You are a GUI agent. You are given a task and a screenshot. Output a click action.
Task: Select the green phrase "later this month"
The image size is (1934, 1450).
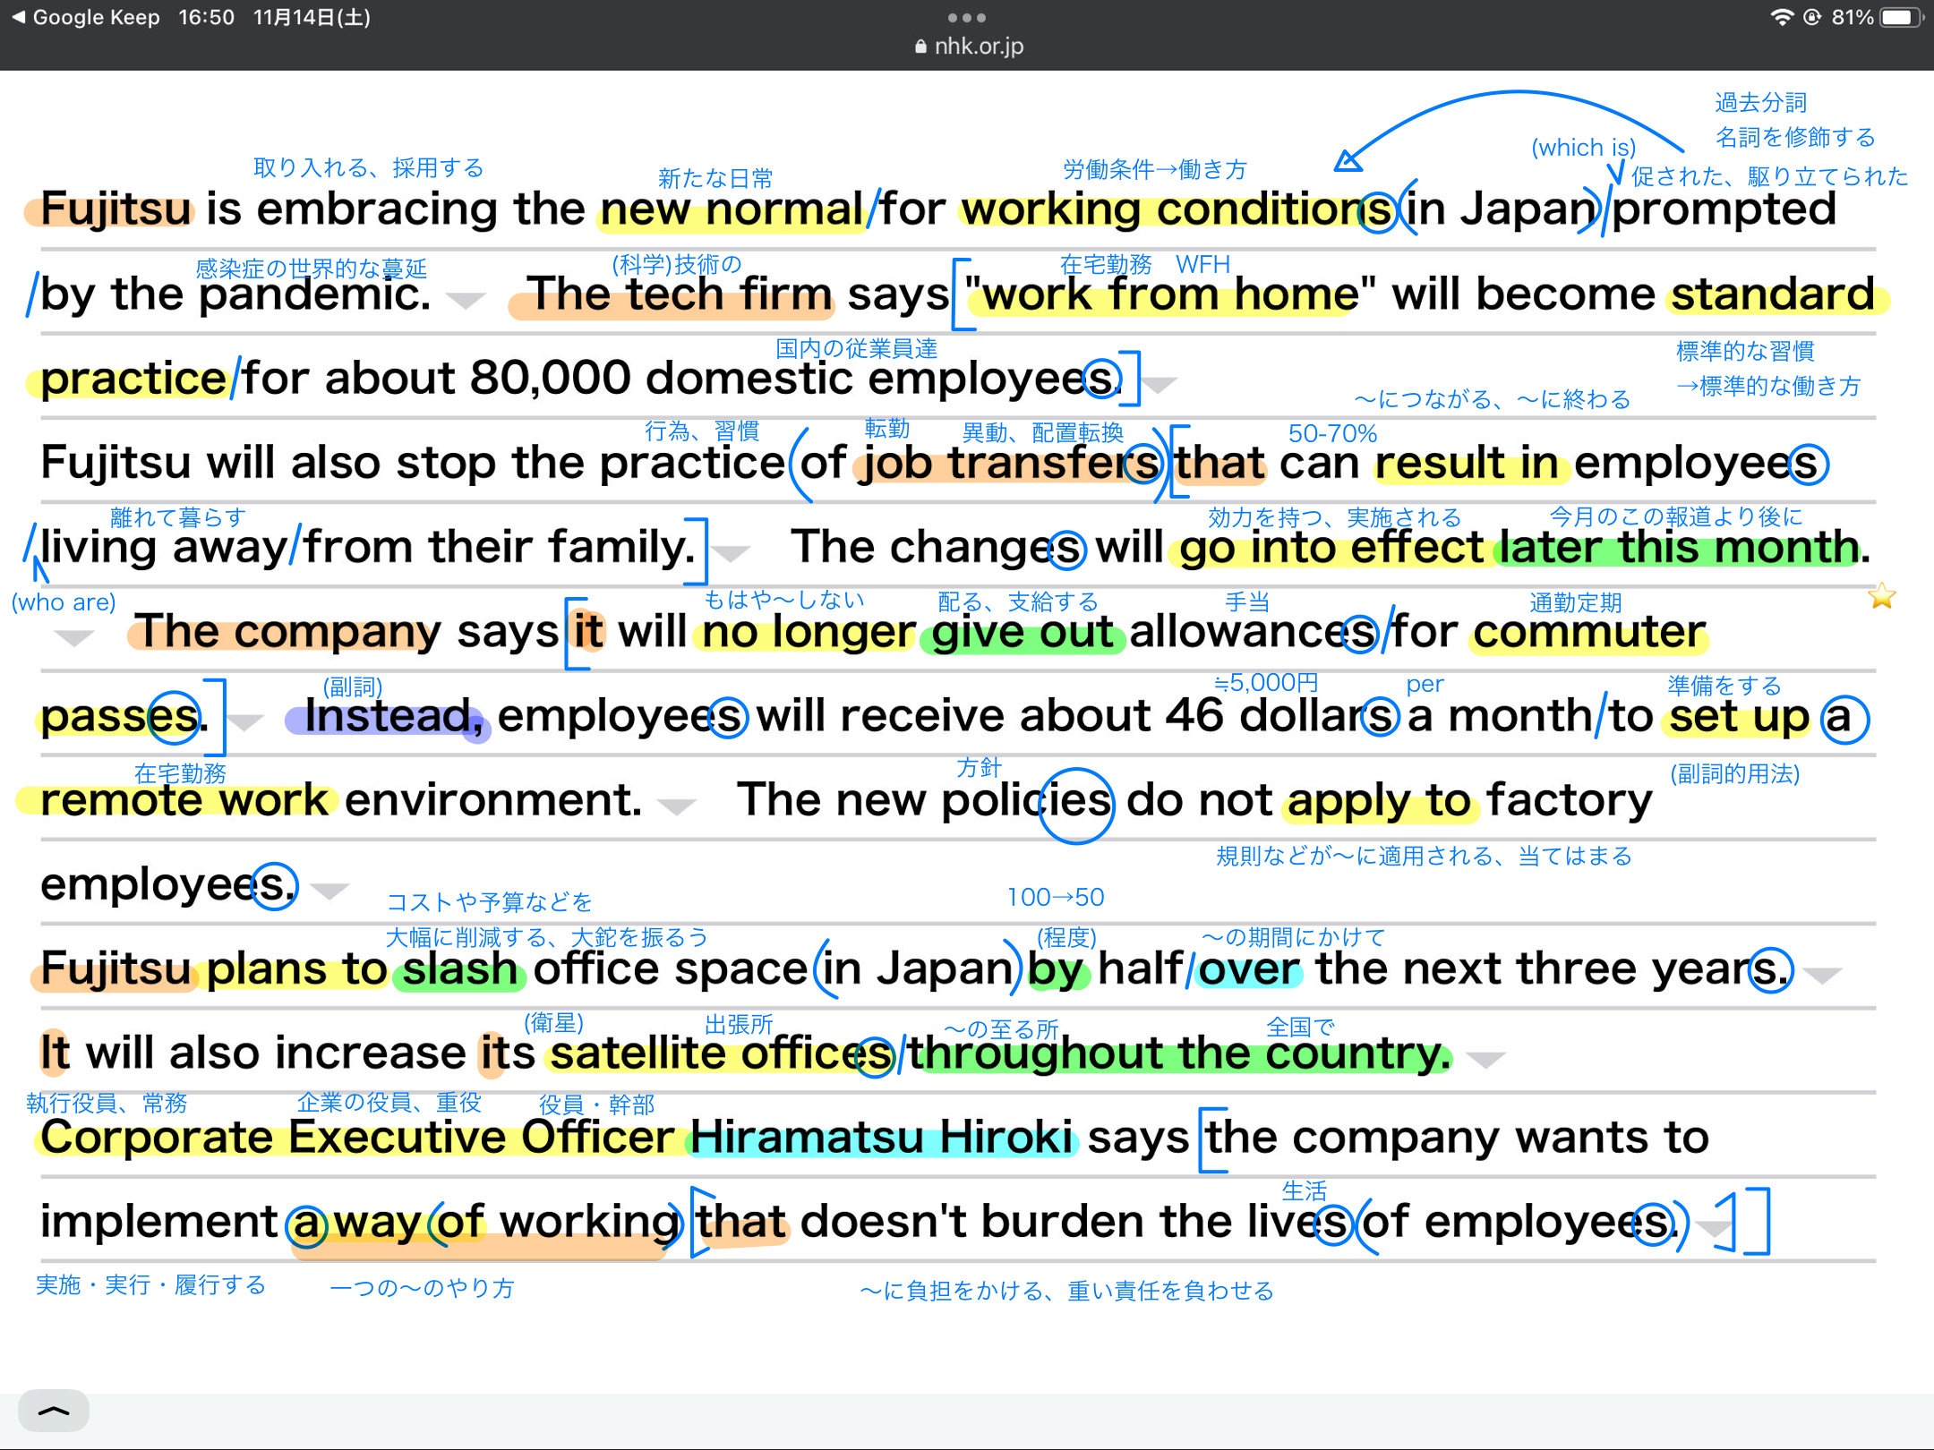[x=1679, y=548]
